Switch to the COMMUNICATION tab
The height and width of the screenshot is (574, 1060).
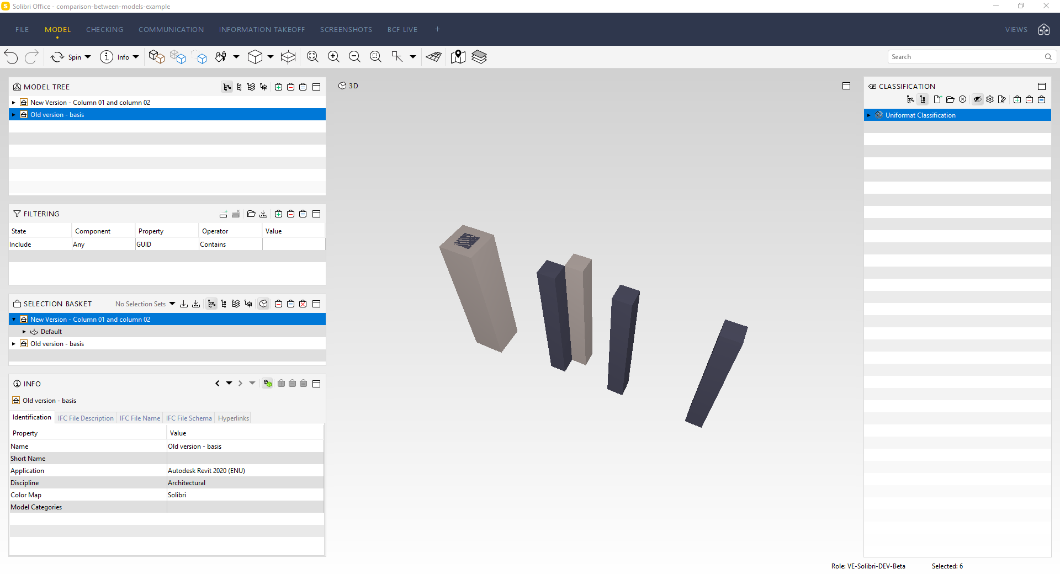[x=171, y=30]
